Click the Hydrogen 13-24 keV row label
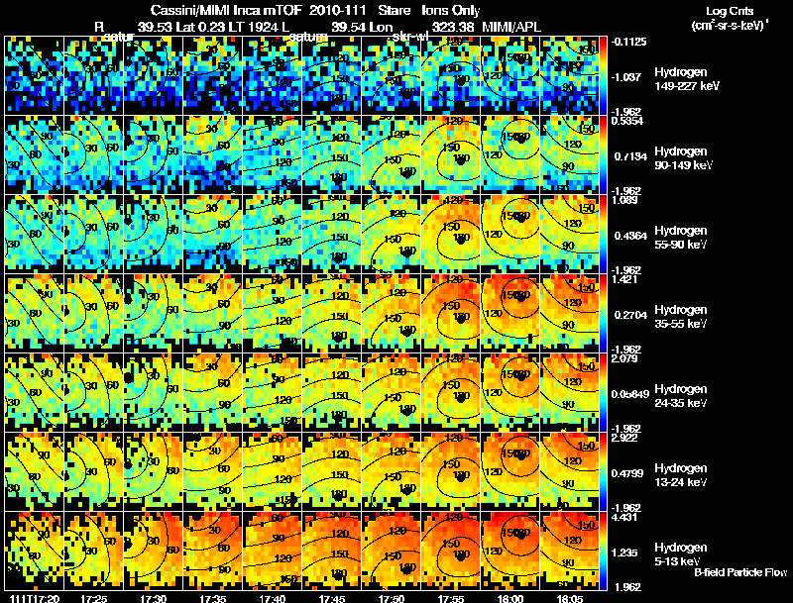Image resolution: width=793 pixels, height=603 pixels. click(681, 475)
